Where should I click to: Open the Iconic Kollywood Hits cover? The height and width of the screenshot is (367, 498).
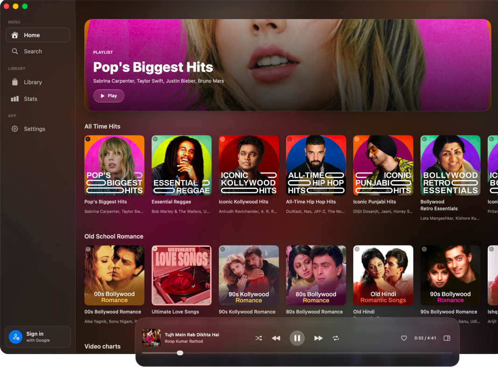[249, 166]
